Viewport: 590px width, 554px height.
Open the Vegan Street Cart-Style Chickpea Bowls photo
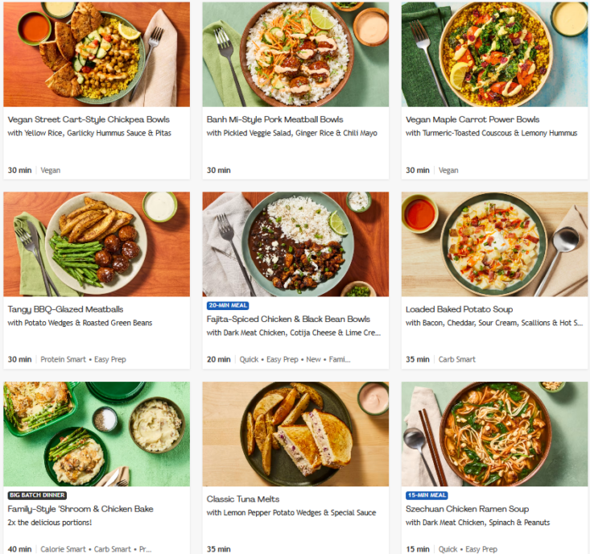(x=97, y=54)
